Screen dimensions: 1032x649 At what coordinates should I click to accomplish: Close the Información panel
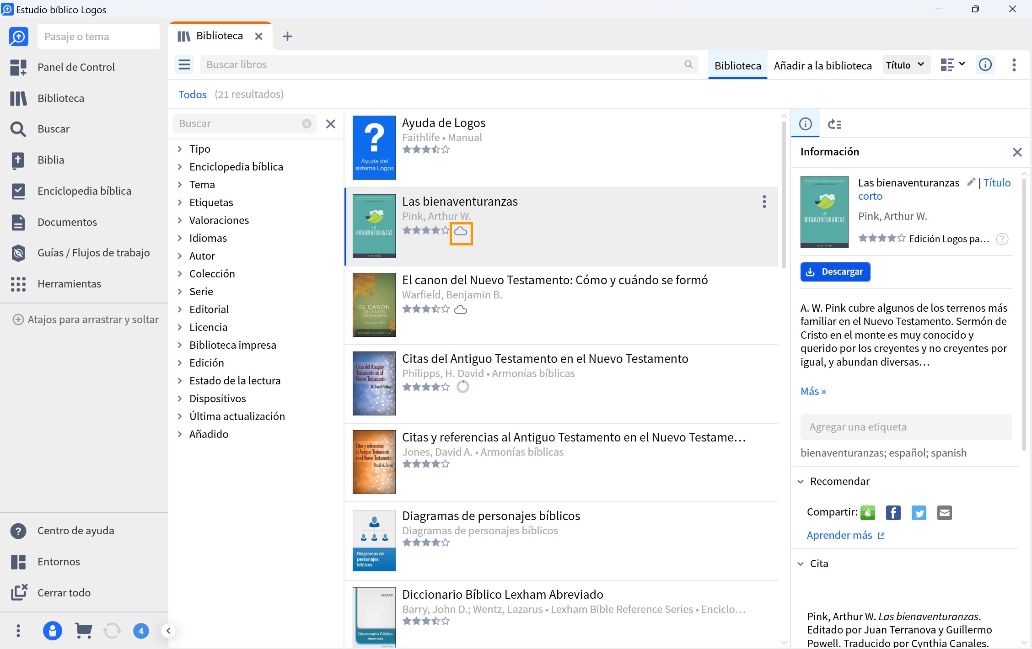[x=1017, y=152]
